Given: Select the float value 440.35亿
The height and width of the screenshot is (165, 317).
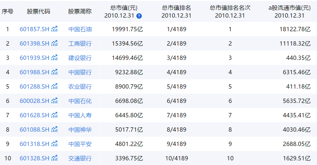Looking at the screenshot, I should tap(298, 58).
